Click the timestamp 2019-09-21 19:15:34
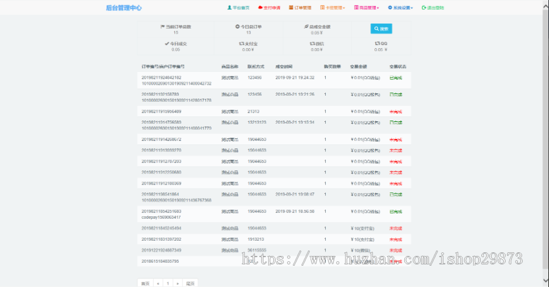Viewport: 549px width, 287px height. click(x=295, y=122)
